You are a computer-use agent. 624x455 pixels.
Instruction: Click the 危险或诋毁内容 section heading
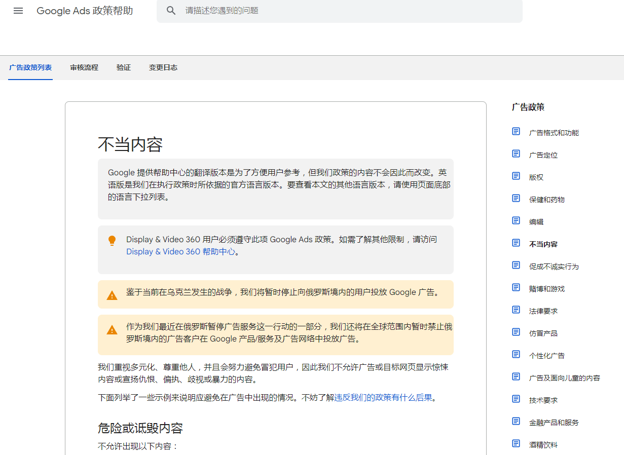pos(140,428)
